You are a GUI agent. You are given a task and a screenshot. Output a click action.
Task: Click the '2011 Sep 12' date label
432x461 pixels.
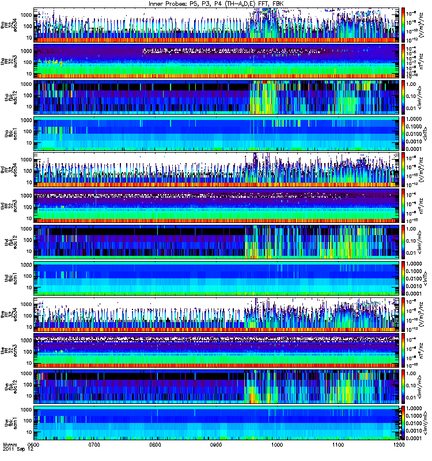pos(18,449)
